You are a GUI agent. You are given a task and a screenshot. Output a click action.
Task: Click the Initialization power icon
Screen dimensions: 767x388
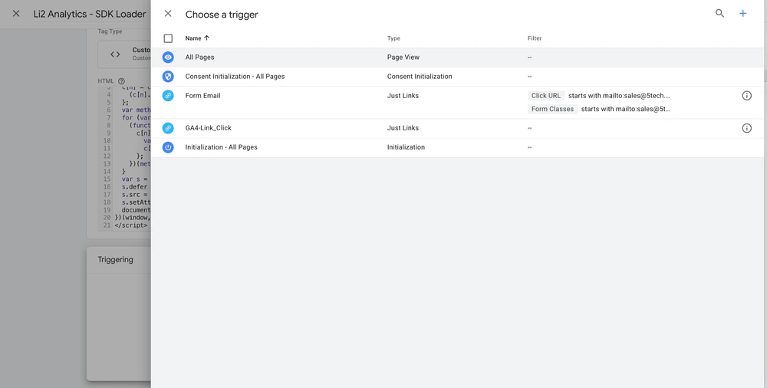(x=168, y=146)
